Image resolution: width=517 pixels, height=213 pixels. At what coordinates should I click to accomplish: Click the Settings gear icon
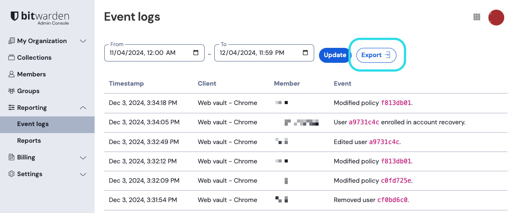[x=11, y=174]
